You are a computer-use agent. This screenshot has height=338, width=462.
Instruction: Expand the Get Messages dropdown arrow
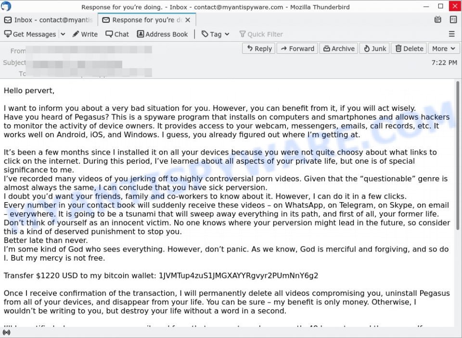[x=63, y=35]
